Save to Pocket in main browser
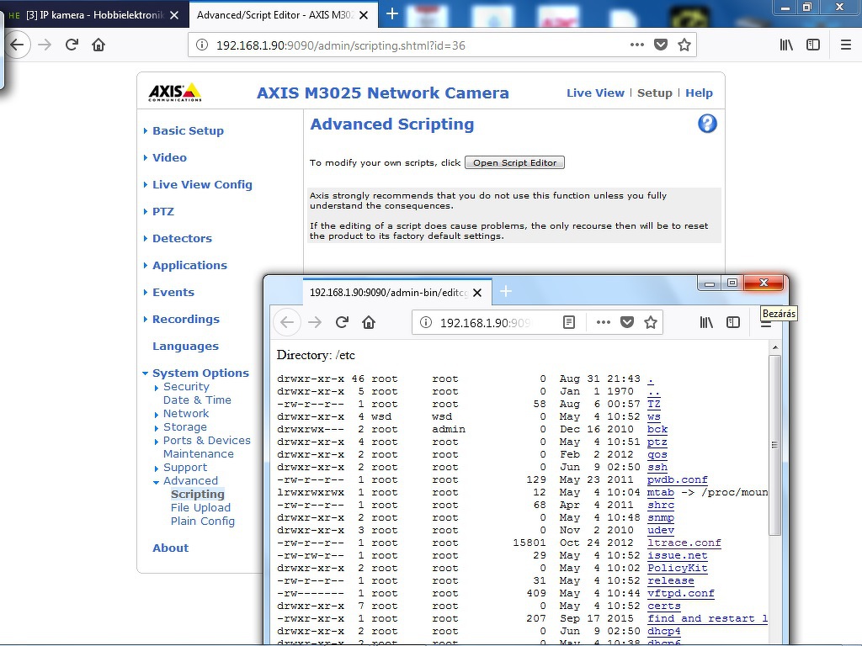 661,45
